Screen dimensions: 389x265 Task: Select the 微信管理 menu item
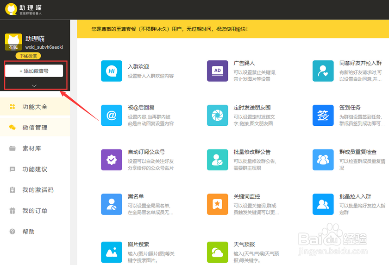[x=35, y=127]
